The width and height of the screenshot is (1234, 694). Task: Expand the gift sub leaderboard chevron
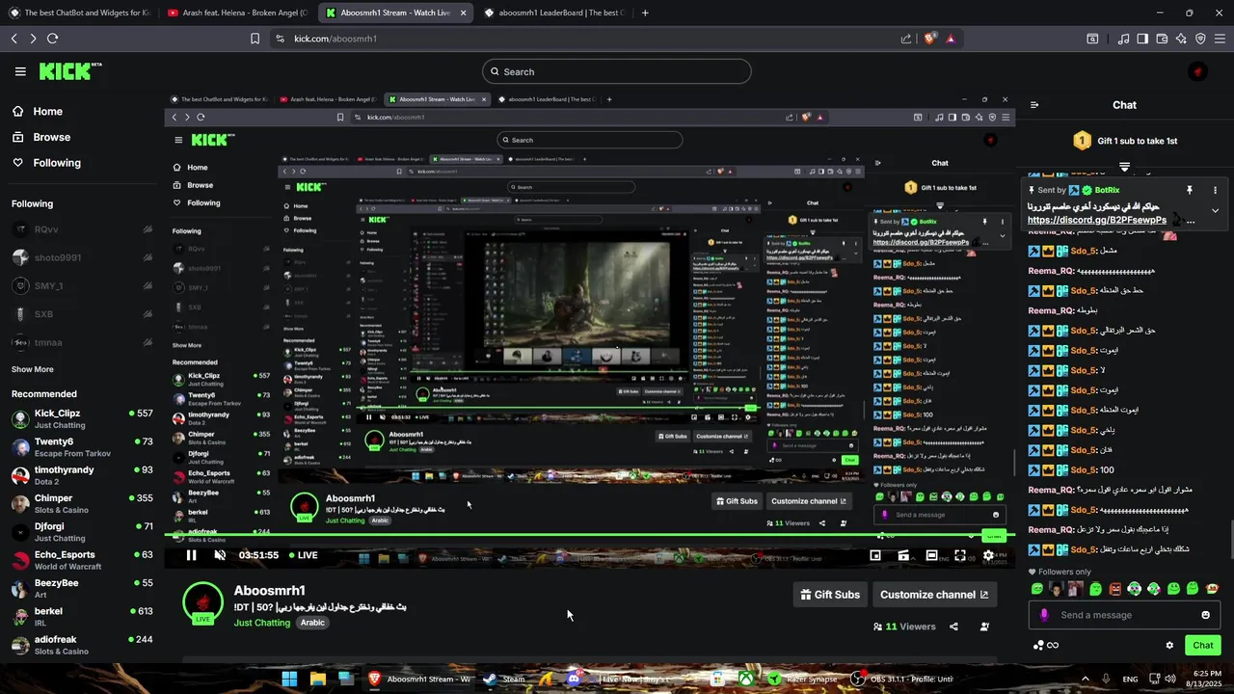(1124, 167)
